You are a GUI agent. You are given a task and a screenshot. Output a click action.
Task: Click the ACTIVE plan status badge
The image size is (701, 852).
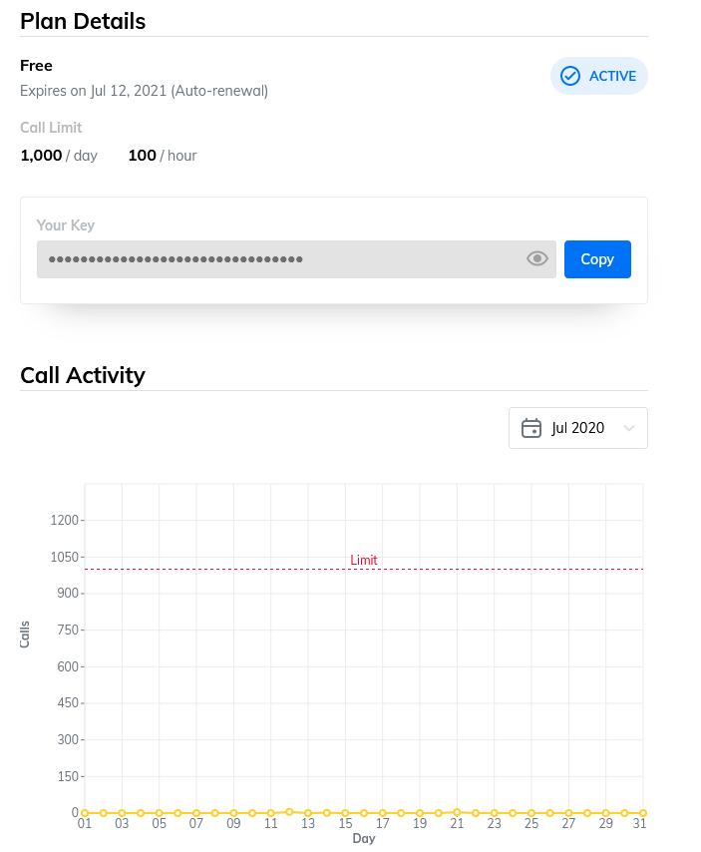tap(599, 76)
